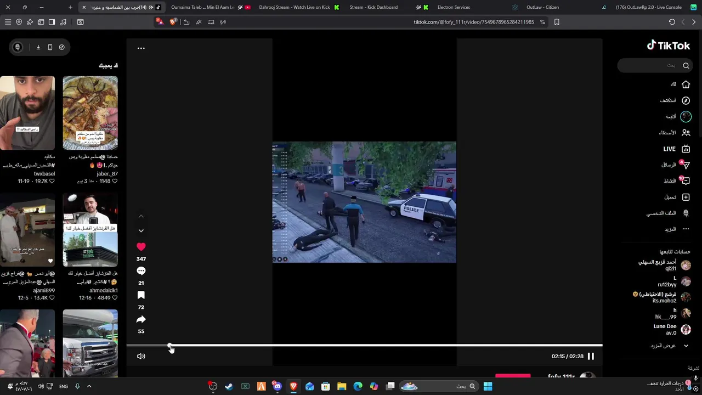Open the Explore compass icon in sidebar
This screenshot has width=702, height=395.
686,100
